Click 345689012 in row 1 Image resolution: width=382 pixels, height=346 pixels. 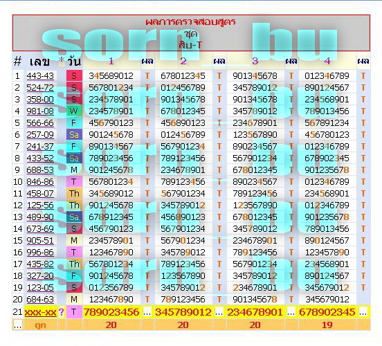click(x=111, y=76)
